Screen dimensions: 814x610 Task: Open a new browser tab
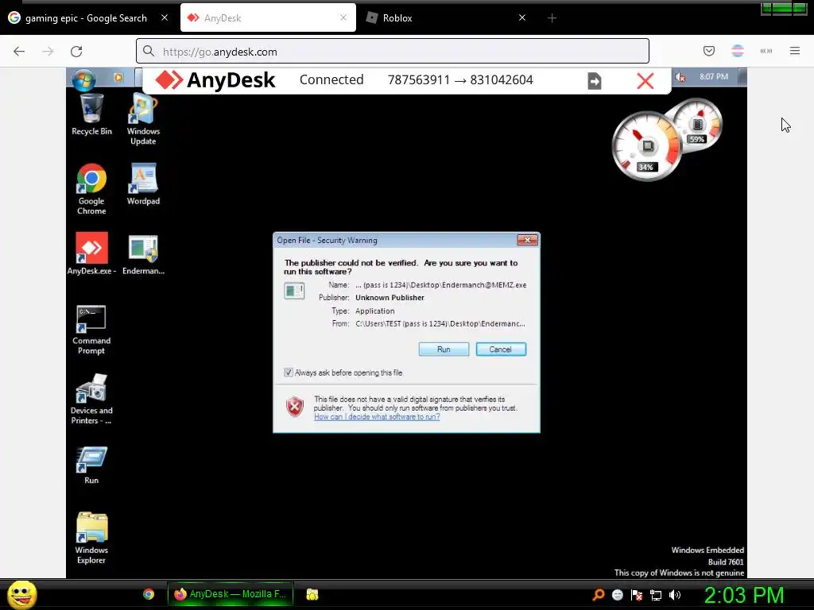tap(552, 18)
